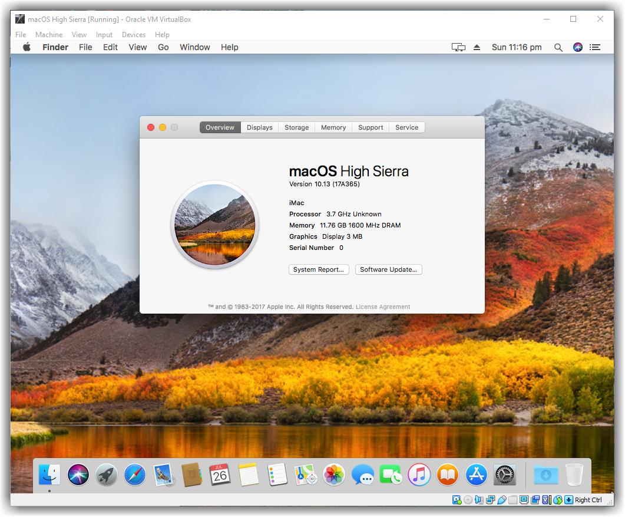Open Launchpad rocket icon
Screen dimensions: 625x517
point(107,475)
